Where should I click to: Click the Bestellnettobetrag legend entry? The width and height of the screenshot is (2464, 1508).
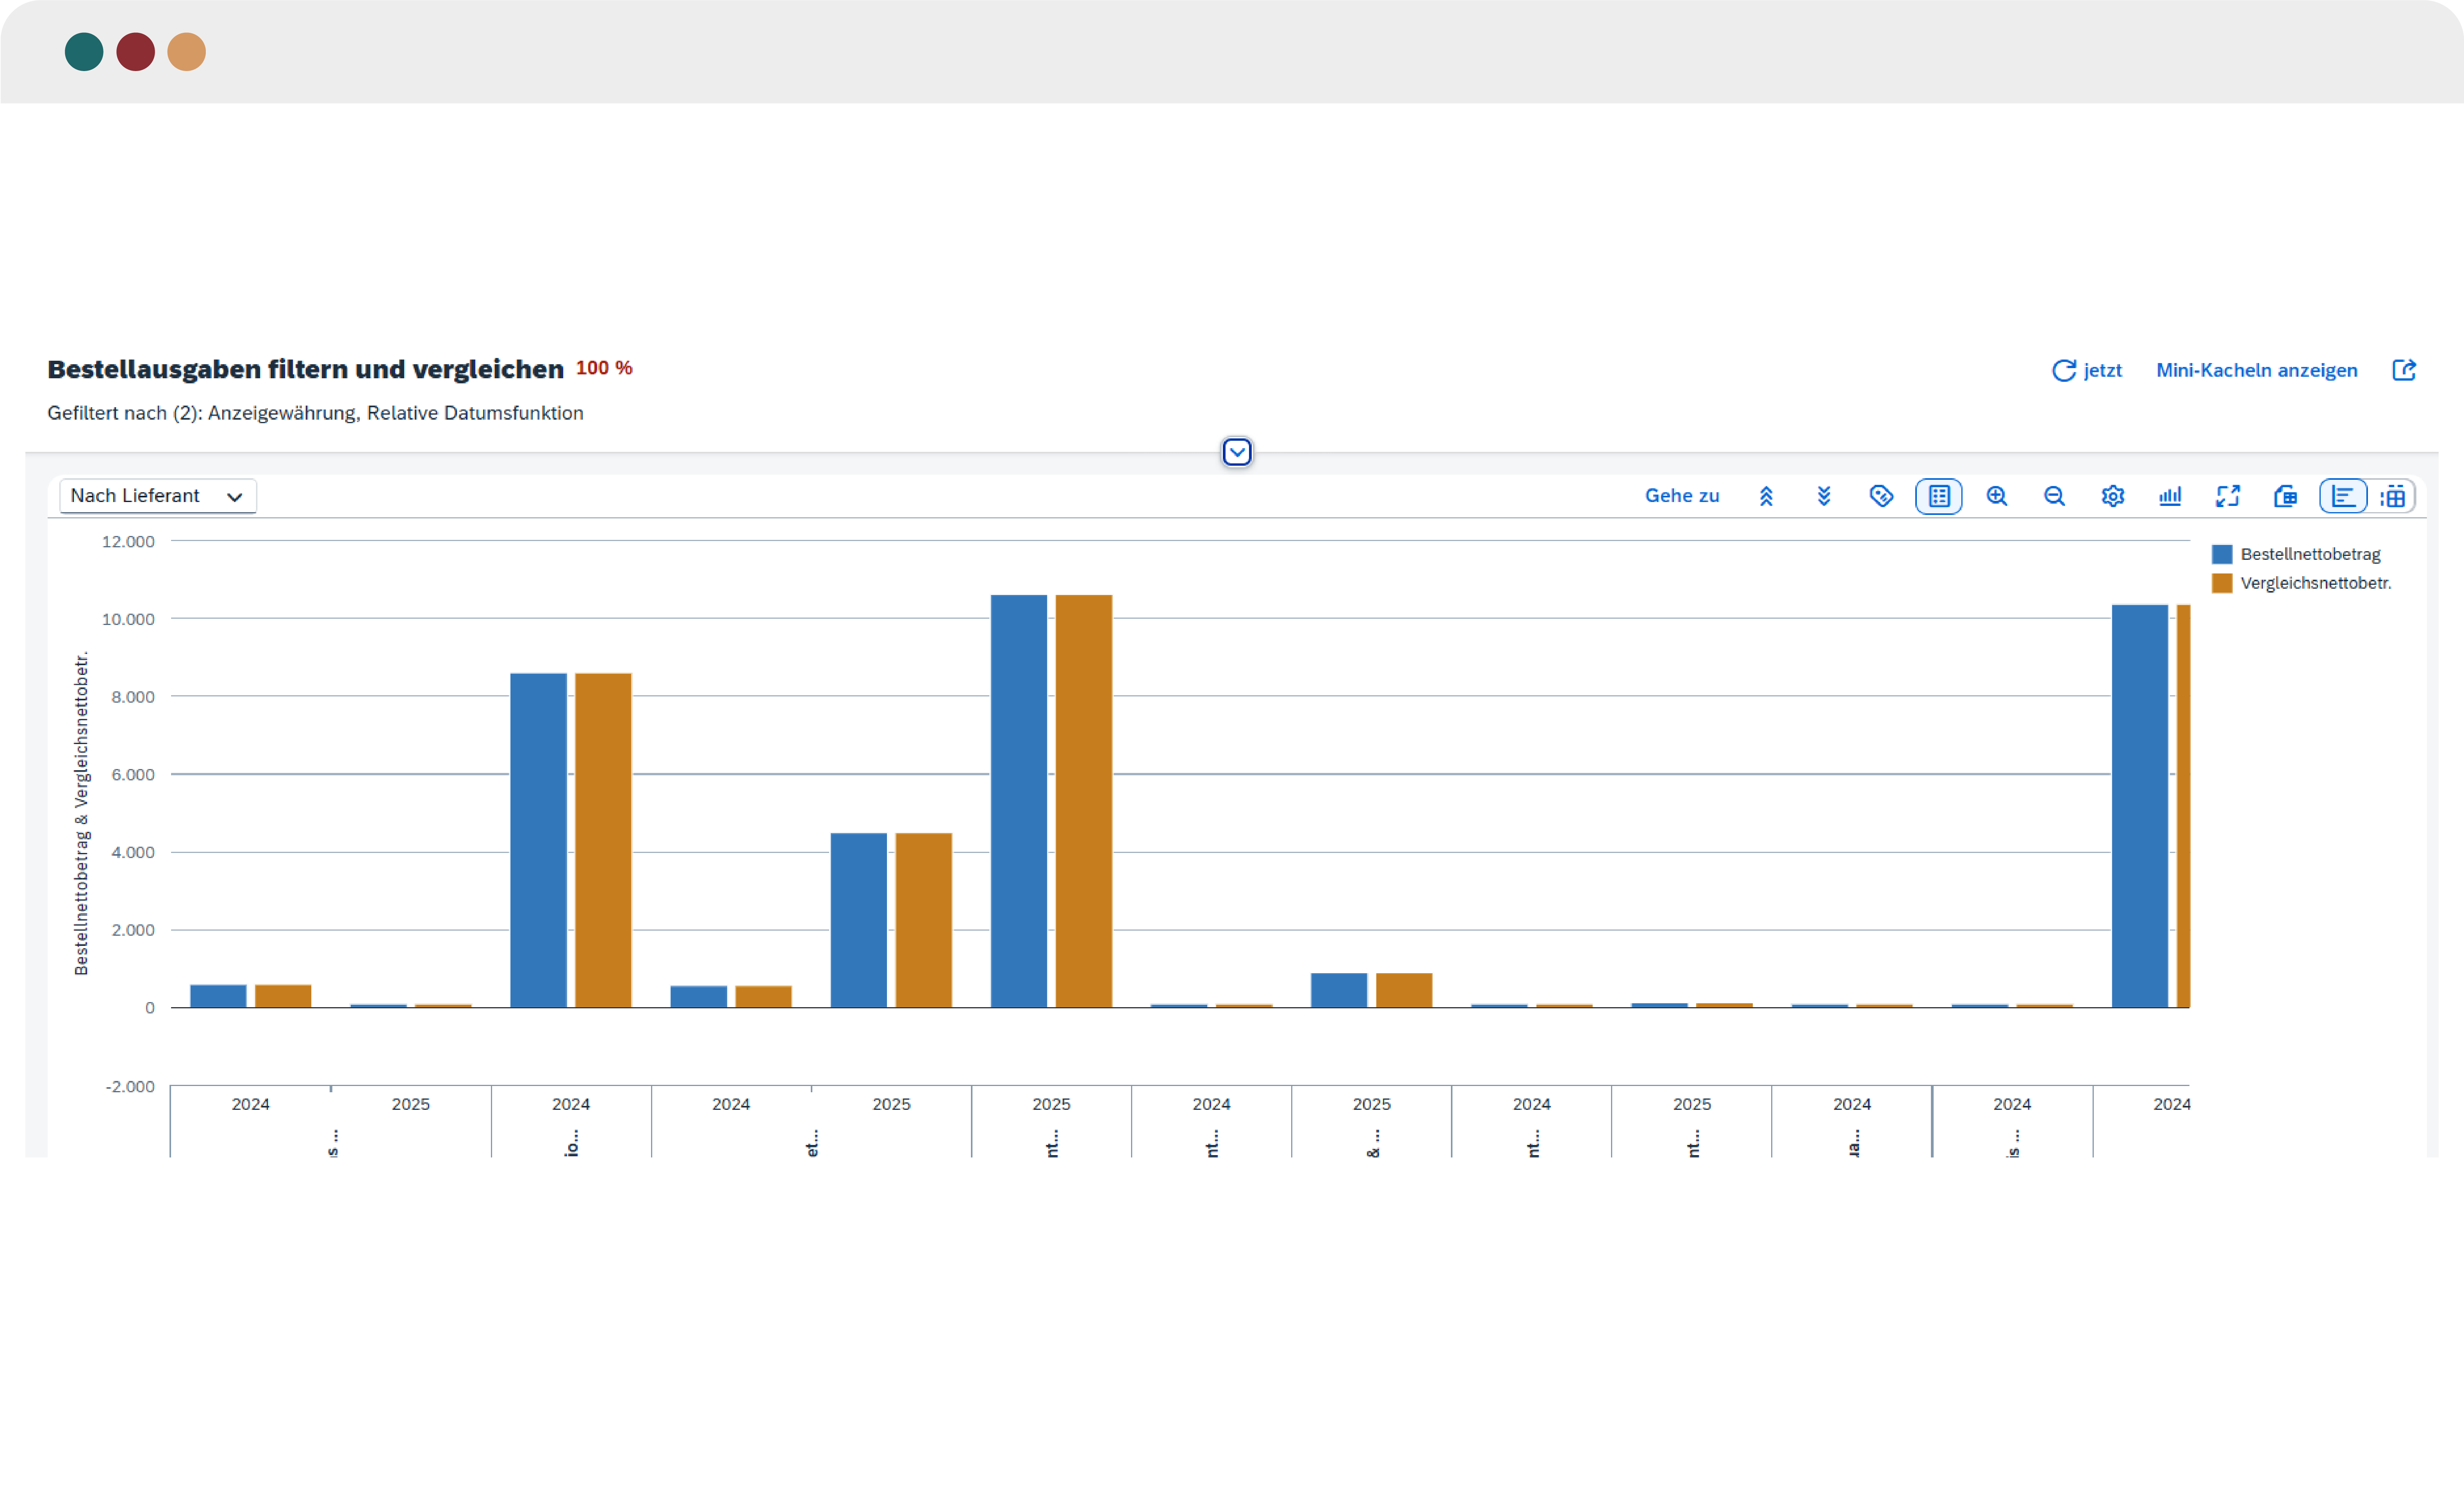tap(2296, 555)
